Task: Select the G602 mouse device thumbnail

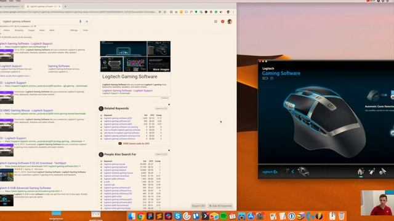Action: pos(304,172)
